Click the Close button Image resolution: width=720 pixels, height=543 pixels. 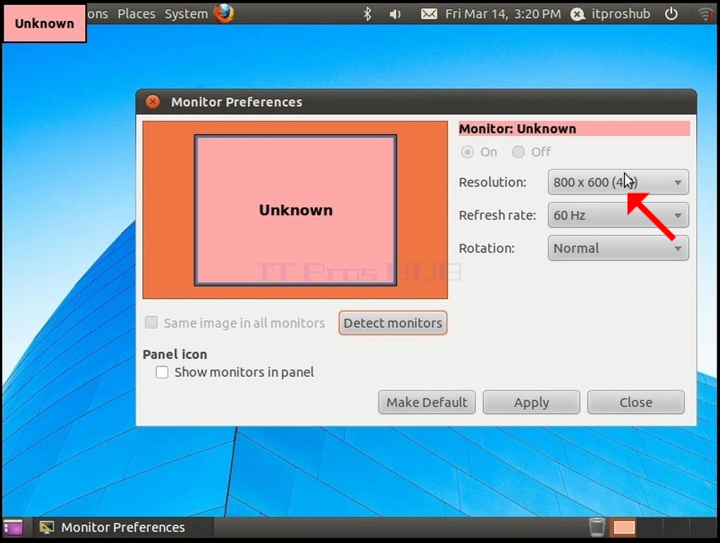click(x=636, y=402)
